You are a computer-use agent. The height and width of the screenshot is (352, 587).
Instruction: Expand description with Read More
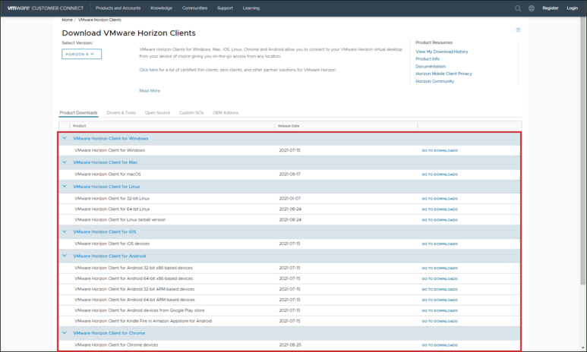(x=150, y=90)
